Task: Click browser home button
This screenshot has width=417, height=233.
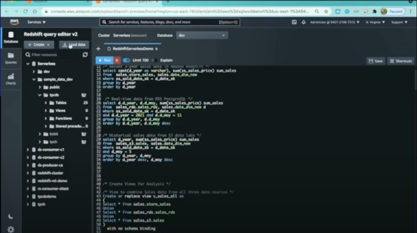Action: [x=35, y=11]
